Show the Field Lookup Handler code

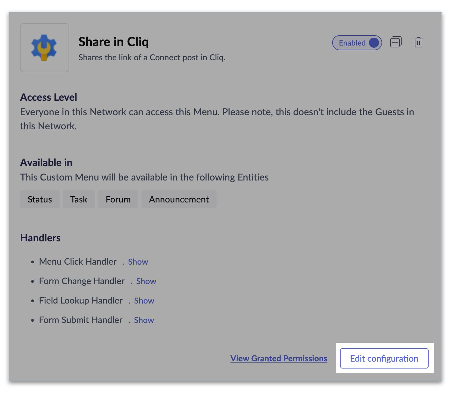pos(144,301)
